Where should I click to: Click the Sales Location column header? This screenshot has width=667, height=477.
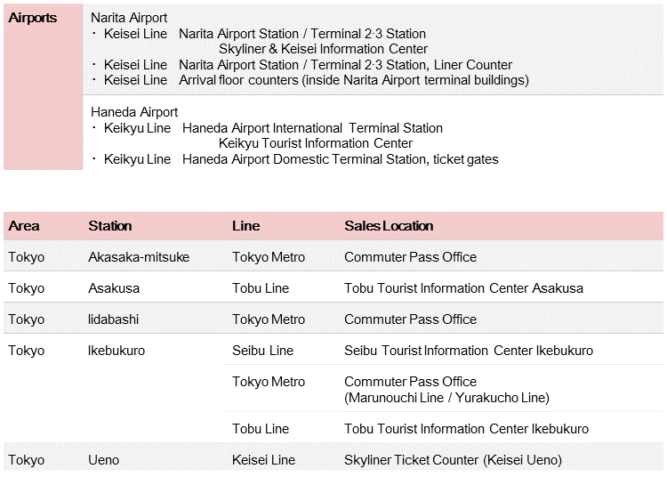[x=389, y=226]
